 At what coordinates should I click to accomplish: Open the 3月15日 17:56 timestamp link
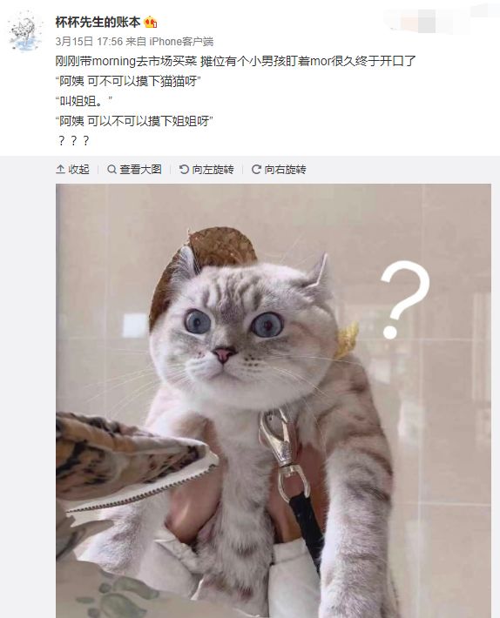[89, 42]
